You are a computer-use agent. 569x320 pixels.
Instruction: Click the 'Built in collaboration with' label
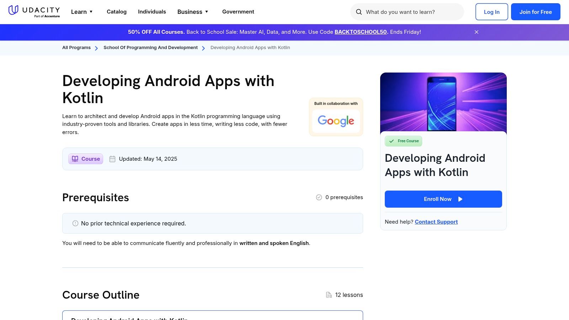pyautogui.click(x=336, y=104)
